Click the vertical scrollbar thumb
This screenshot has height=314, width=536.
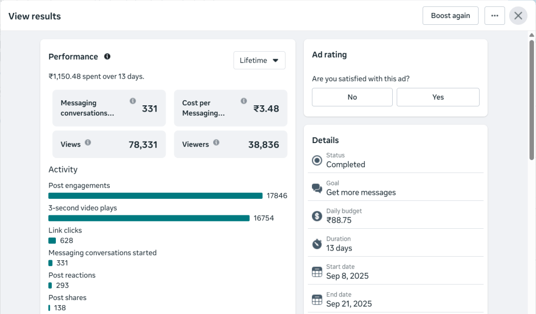coord(531,100)
